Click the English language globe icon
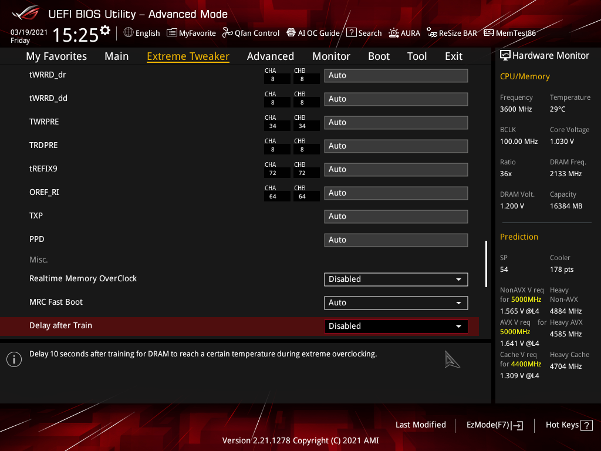 click(x=129, y=33)
